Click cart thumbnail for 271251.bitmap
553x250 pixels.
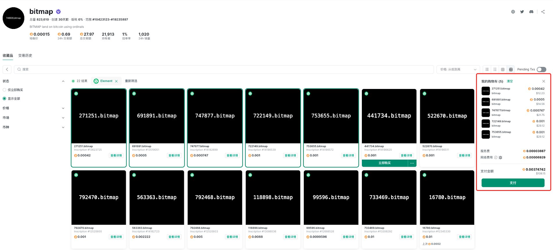(486, 91)
